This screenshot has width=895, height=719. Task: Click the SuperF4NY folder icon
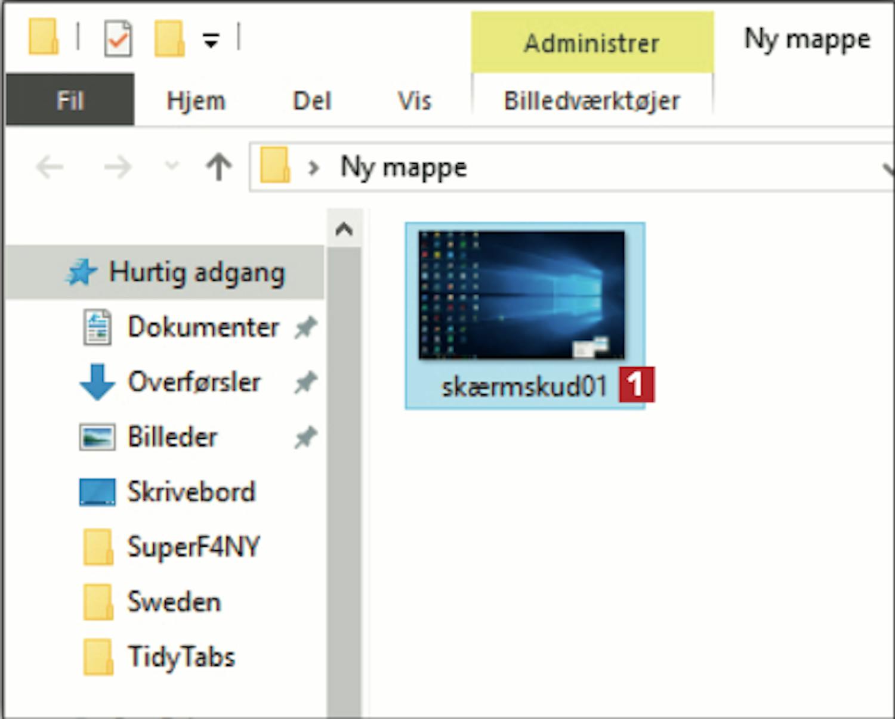coord(98,547)
